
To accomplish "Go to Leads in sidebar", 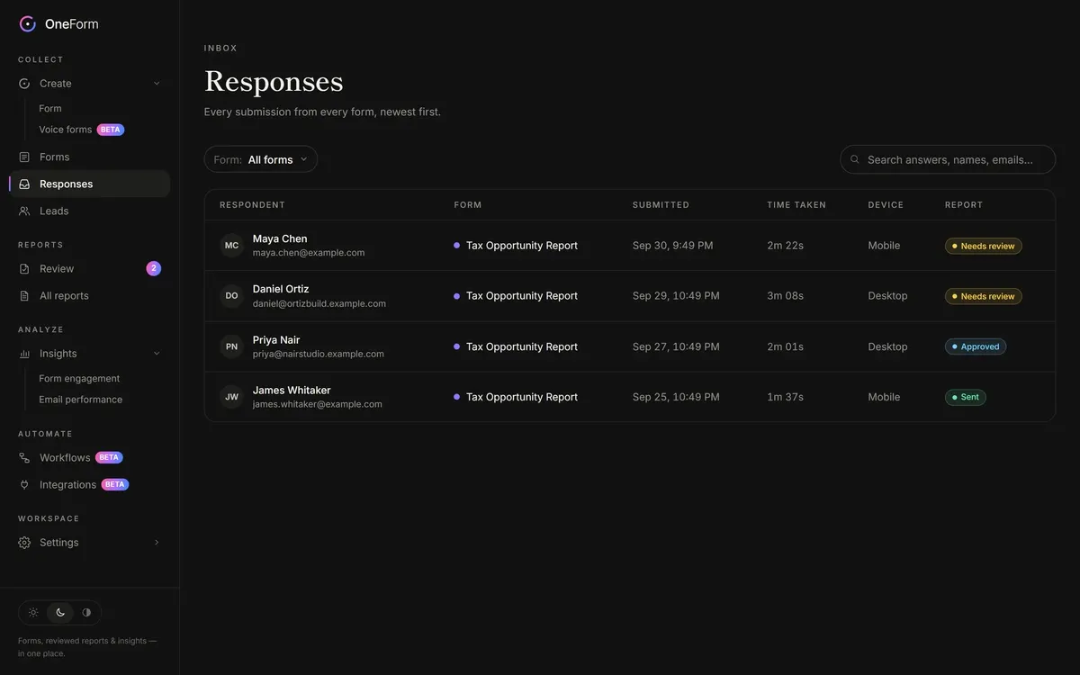I will pyautogui.click(x=89, y=211).
